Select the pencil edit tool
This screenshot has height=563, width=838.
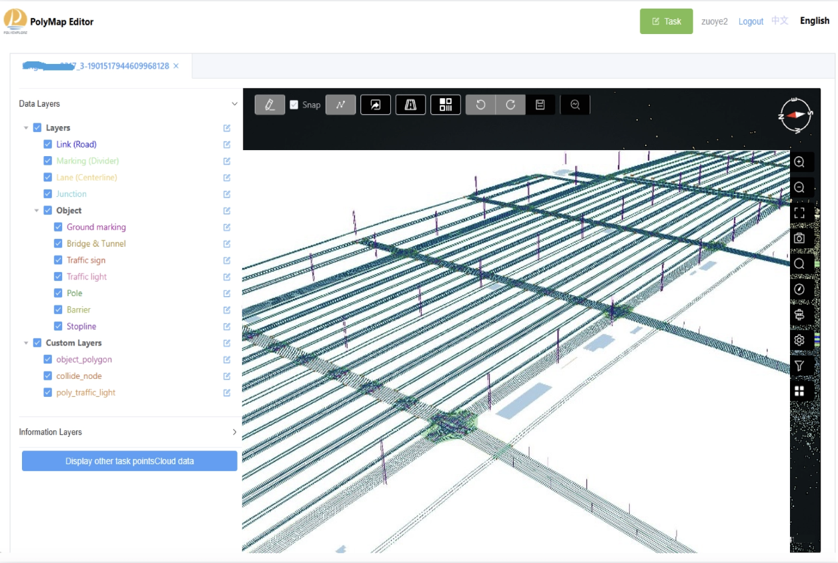pos(270,105)
